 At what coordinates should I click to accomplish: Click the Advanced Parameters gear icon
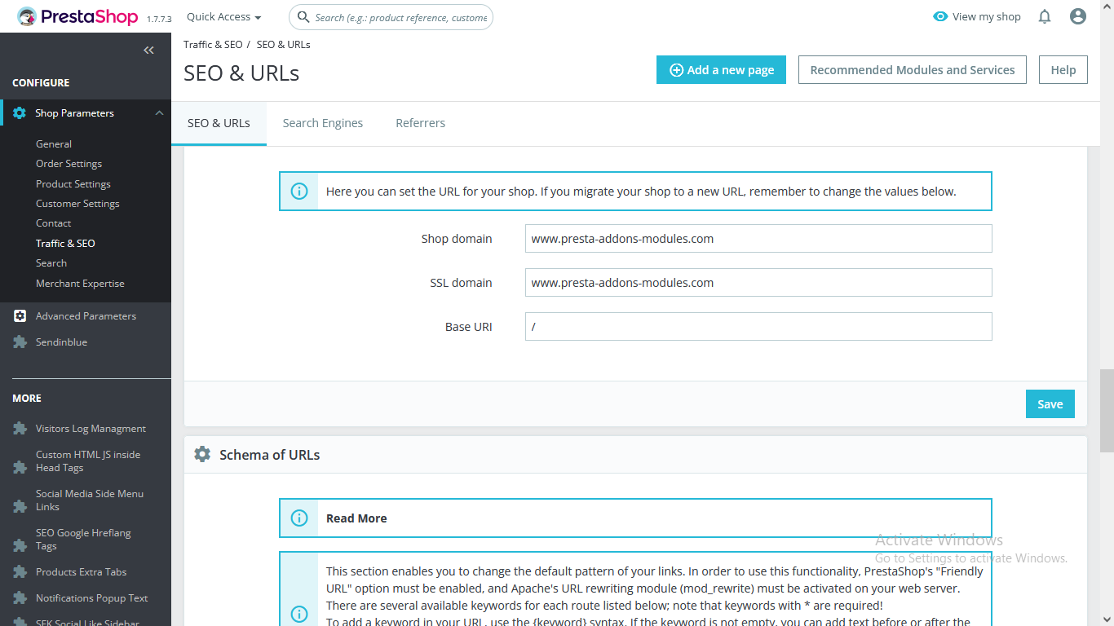pyautogui.click(x=20, y=316)
